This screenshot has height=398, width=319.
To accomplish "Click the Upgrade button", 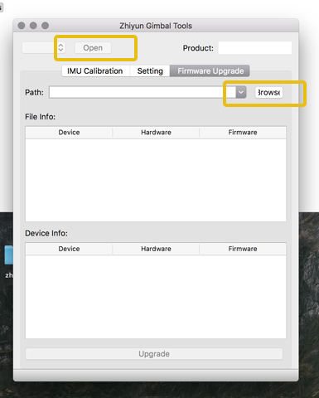I will pos(154,354).
